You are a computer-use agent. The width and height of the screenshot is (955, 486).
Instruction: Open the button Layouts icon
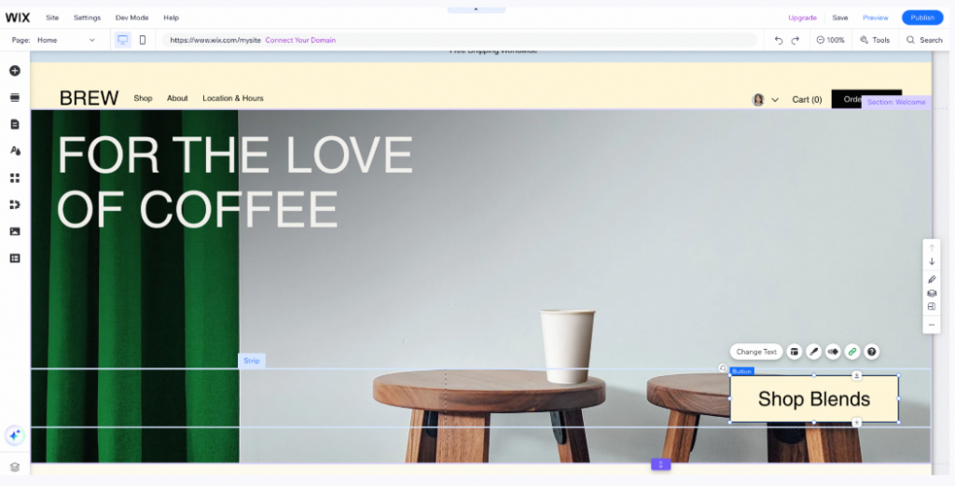click(795, 352)
